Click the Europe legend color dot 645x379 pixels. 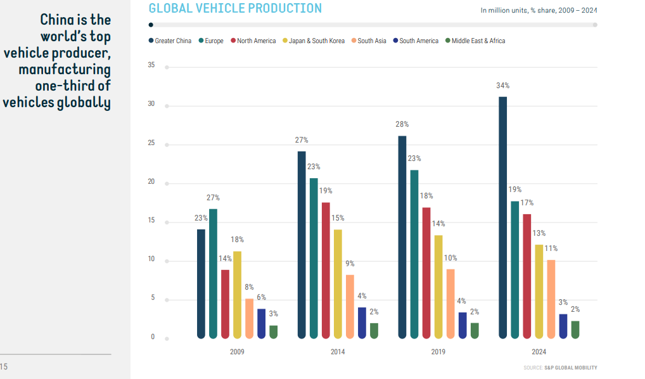200,41
